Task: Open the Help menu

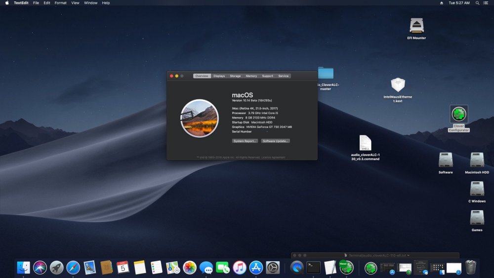Action: click(106, 3)
